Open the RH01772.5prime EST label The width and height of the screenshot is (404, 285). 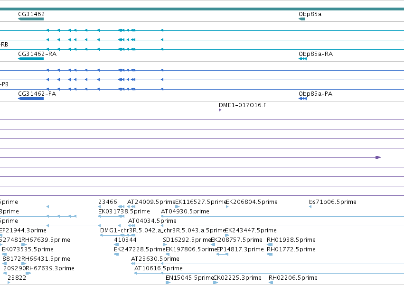coord(291,249)
